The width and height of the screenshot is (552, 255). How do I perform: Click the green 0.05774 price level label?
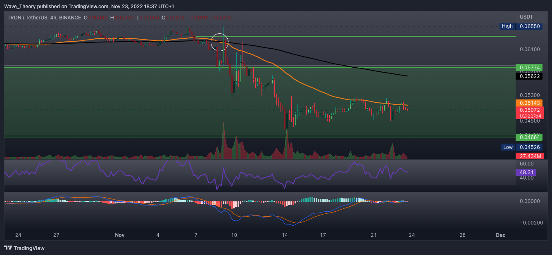[529, 67]
